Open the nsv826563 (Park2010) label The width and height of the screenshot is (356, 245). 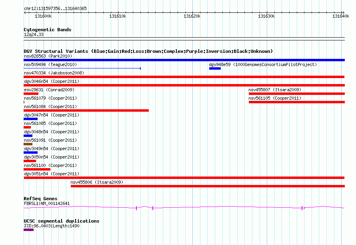coord(48,56)
